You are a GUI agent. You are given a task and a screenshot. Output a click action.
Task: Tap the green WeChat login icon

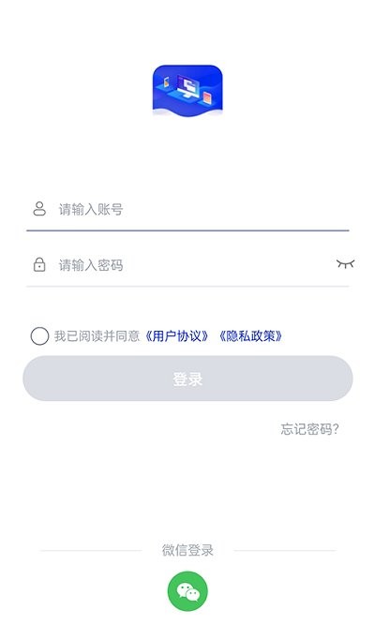(187, 591)
